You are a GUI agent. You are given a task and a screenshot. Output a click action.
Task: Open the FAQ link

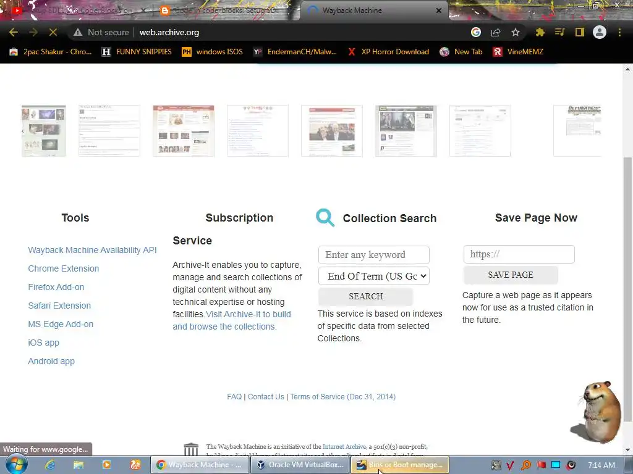234,397
